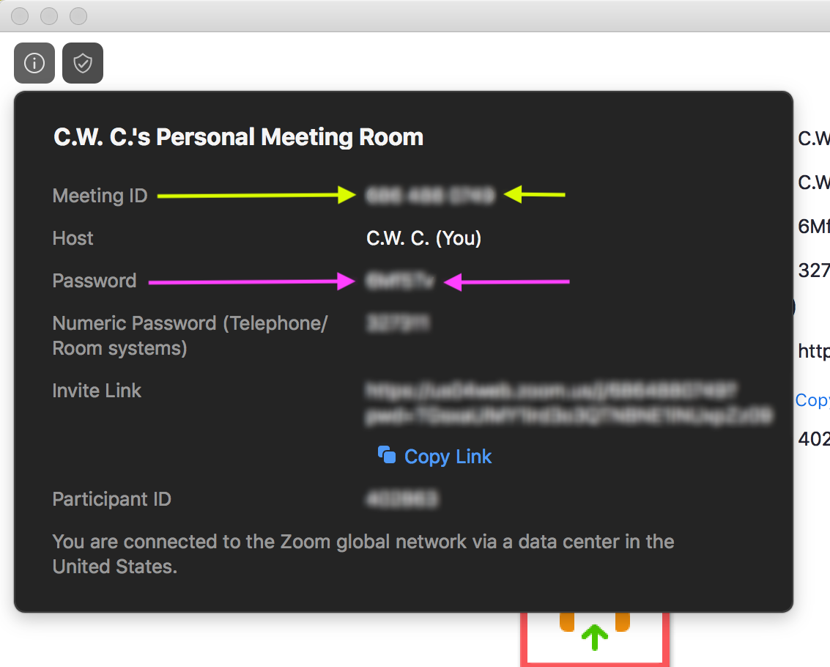Click the Numeric Password (Telephone/Room systems) label
Screen dimensions: 830x667
coord(190,336)
